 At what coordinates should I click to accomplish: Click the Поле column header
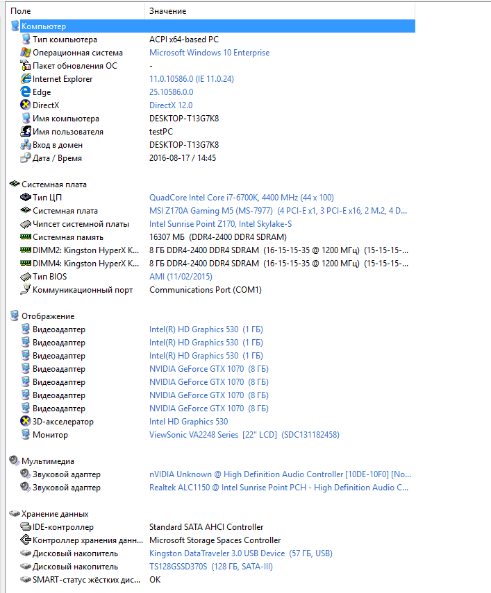click(x=21, y=11)
